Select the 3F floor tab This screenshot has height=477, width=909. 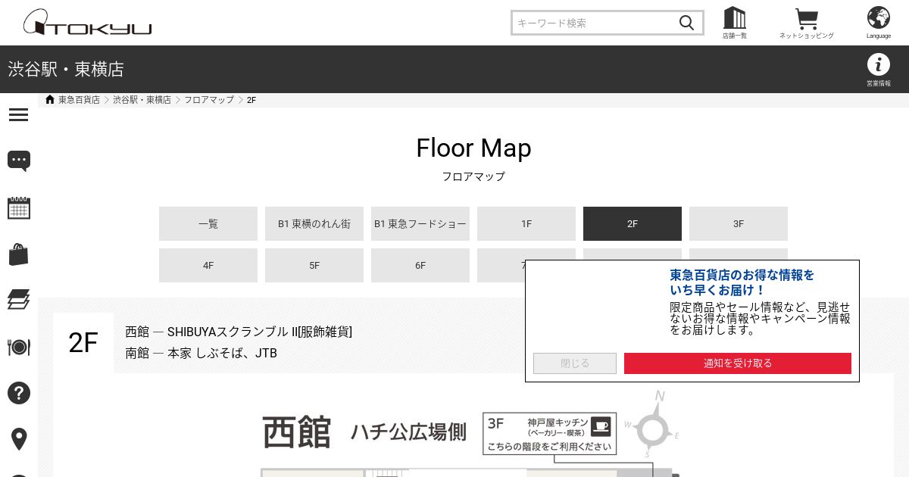click(739, 223)
